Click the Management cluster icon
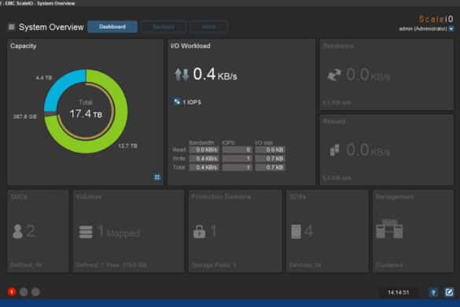Screen dimensions: 460x307 tap(389, 229)
